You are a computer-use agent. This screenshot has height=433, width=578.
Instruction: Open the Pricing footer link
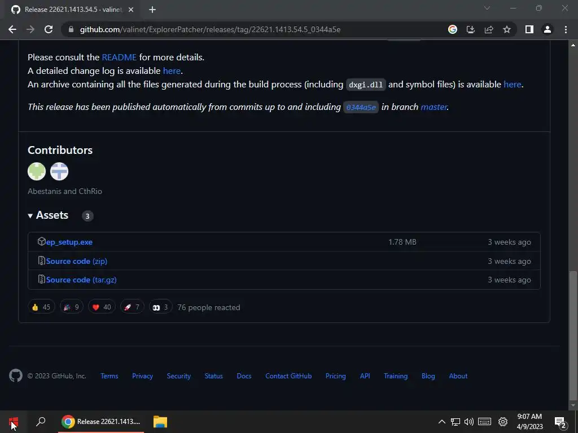click(335, 376)
